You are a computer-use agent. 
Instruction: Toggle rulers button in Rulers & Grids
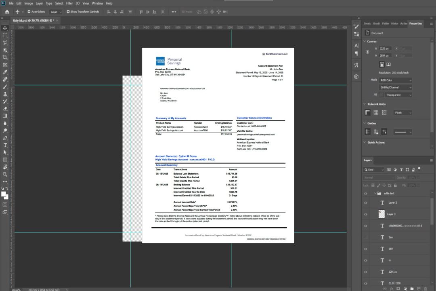pos(368,112)
